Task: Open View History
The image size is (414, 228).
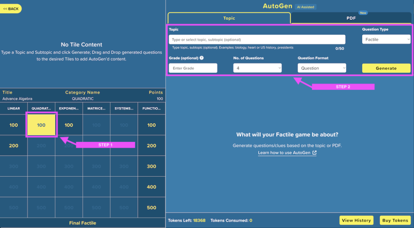Action: [356, 221]
